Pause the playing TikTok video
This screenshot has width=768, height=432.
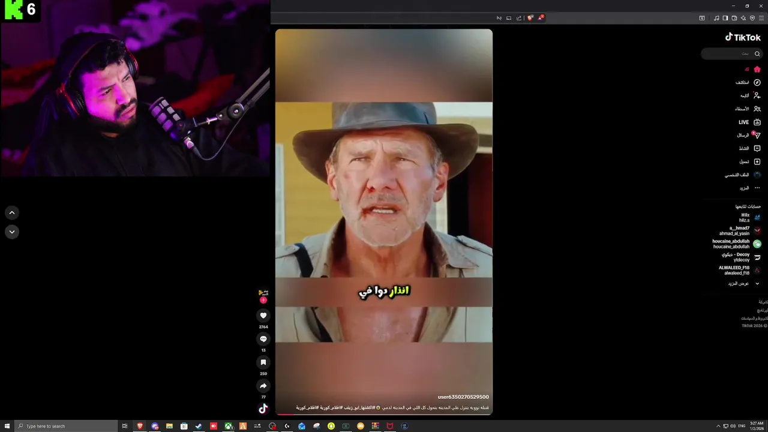point(384,222)
